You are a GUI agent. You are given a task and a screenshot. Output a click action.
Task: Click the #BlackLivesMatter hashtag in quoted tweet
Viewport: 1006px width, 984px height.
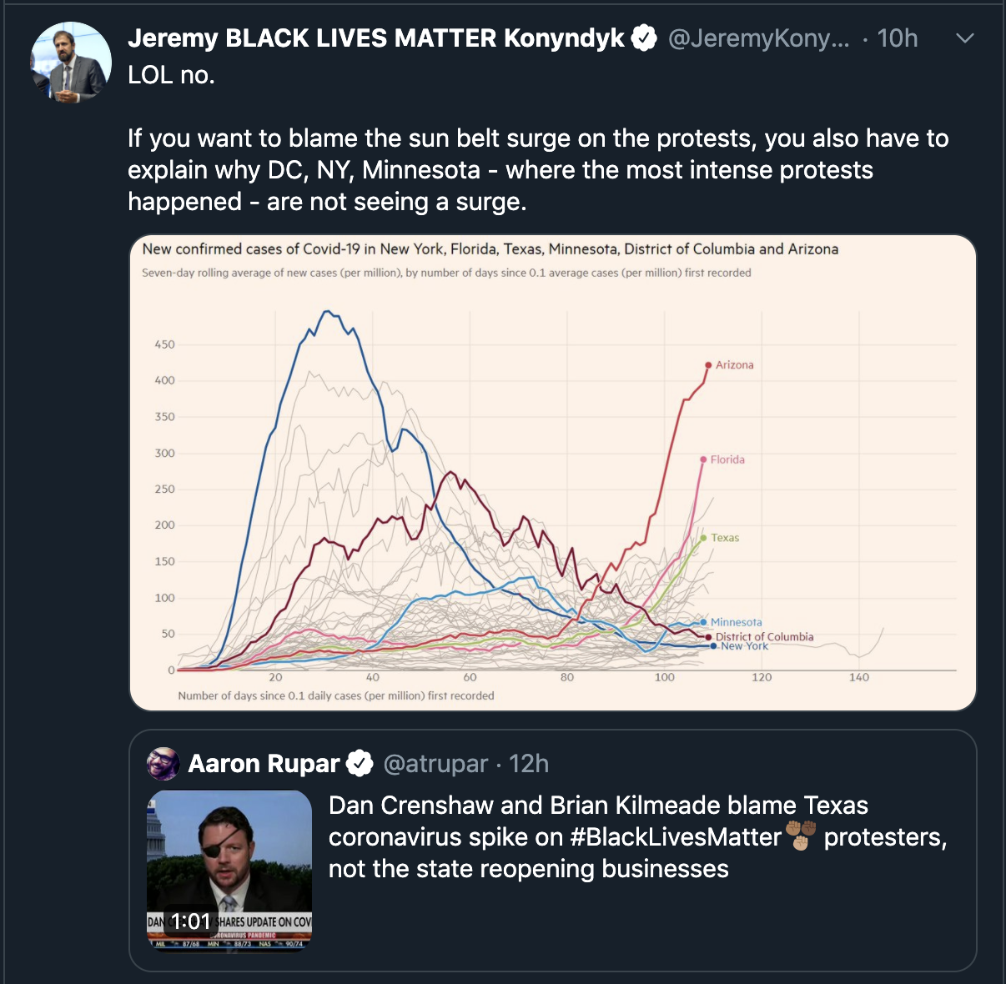pyautogui.click(x=676, y=837)
